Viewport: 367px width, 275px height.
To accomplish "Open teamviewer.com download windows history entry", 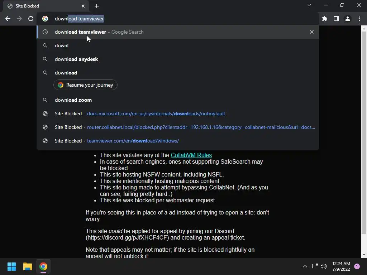I will (178, 141).
